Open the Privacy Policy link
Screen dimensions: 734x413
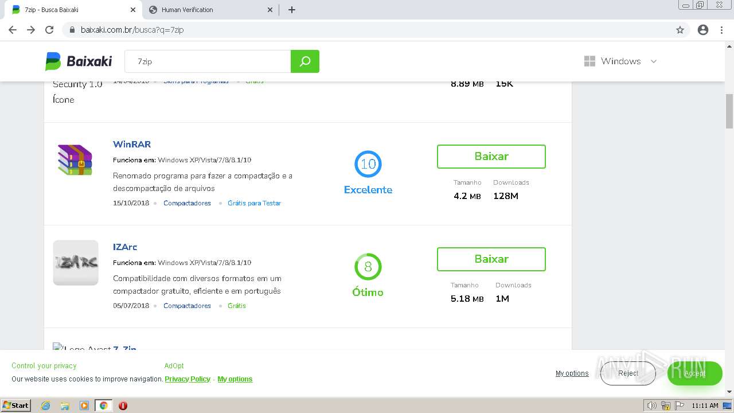click(x=188, y=379)
